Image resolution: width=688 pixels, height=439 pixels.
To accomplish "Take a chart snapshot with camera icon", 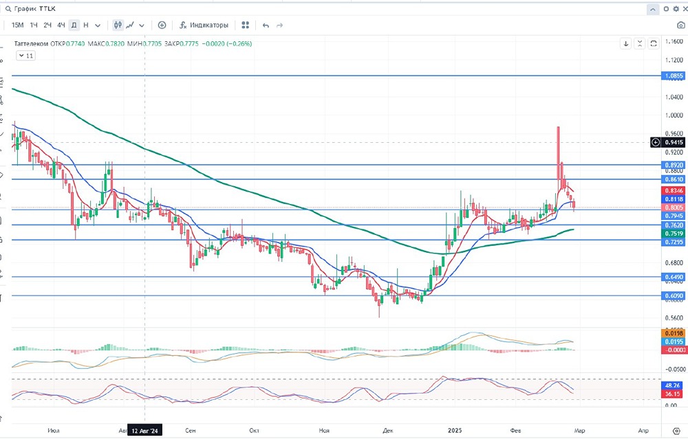I will [681, 25].
